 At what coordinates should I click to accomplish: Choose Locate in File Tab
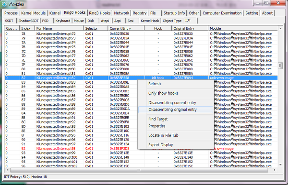[x=175, y=135]
